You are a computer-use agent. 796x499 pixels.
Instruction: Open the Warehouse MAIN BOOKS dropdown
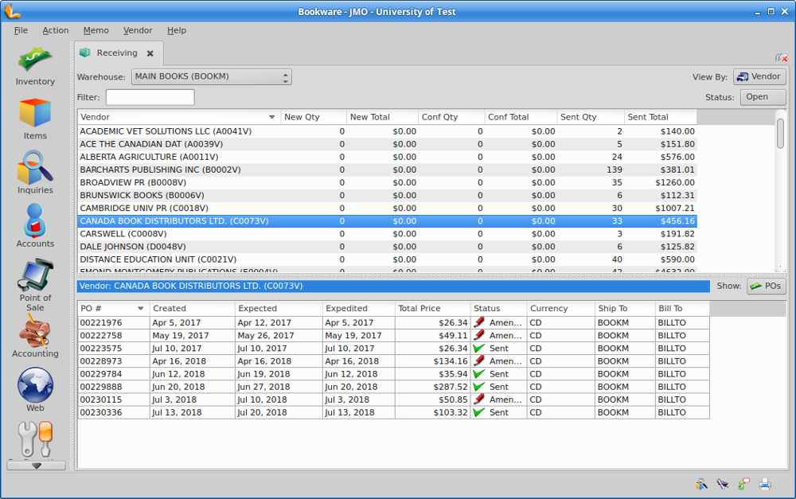(x=211, y=76)
